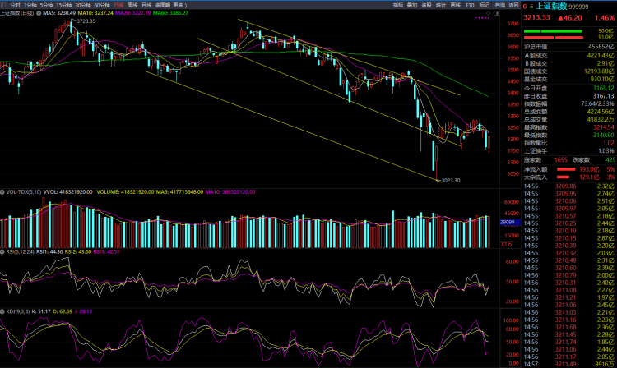Click the small icon before RSI(6,12,24) label
The height and width of the screenshot is (368, 617).
(x=3, y=251)
